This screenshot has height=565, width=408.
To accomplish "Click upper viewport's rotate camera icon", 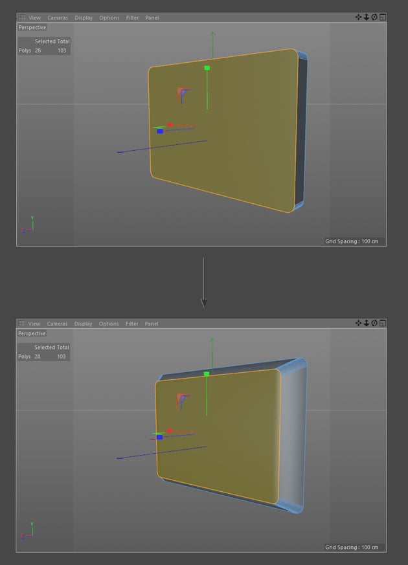I will point(374,17).
